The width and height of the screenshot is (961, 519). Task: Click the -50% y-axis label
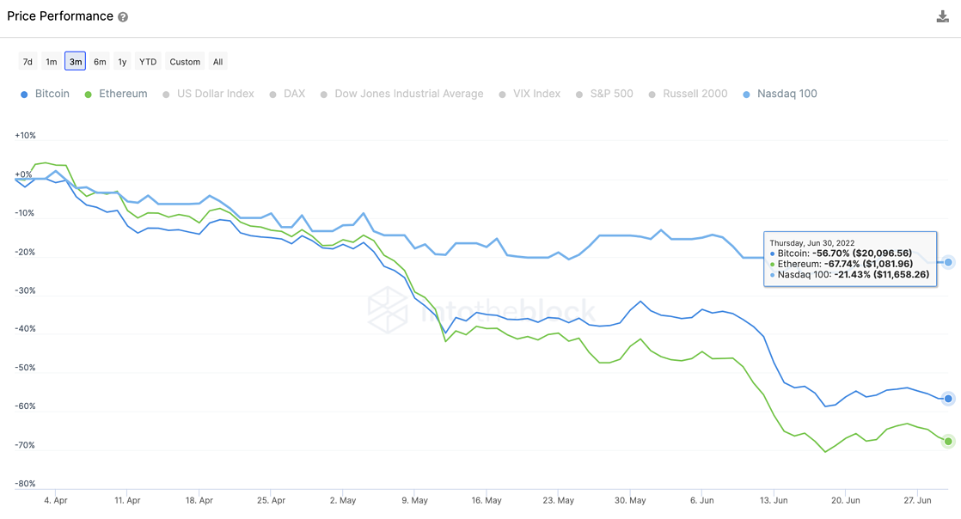pos(25,368)
